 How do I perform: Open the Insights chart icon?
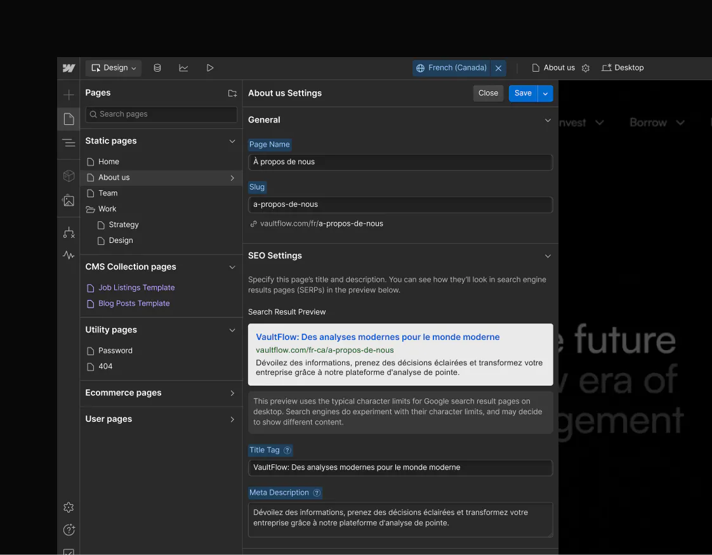tap(183, 68)
